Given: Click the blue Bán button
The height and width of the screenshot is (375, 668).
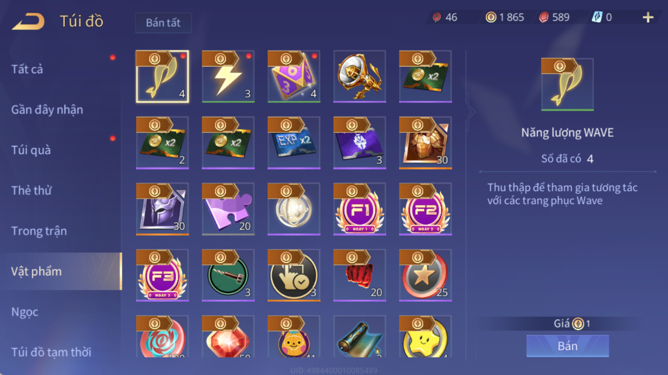Looking at the screenshot, I should 567,346.
